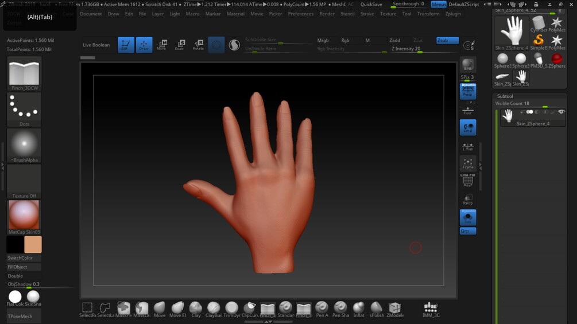Choose the MaskLasso brush

click(x=142, y=310)
